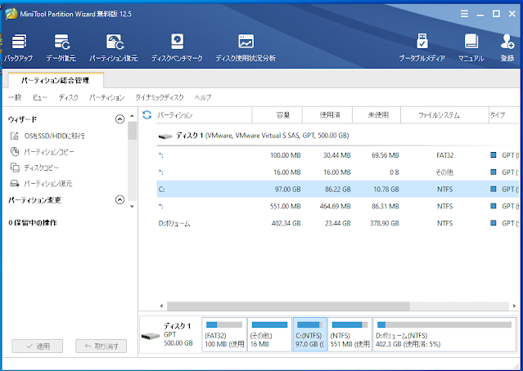This screenshot has height=371, width=523.
Task: Select the パーティション総合管理 tab
Action: coord(56,80)
